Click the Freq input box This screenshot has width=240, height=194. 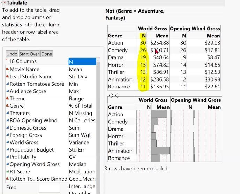point(49,188)
